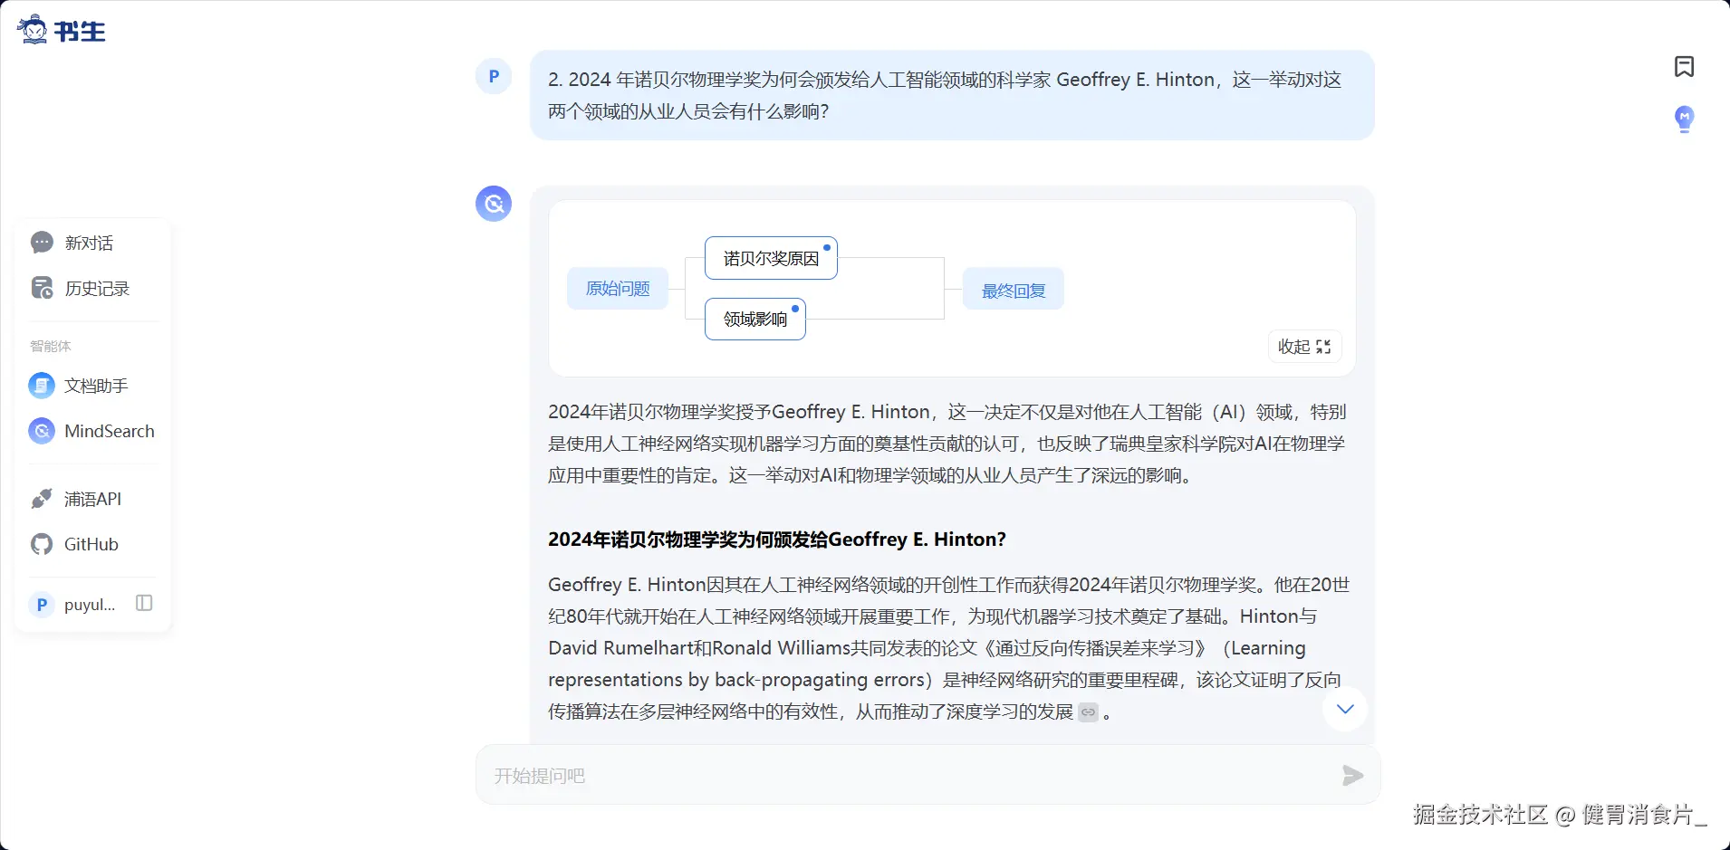Click the heading 2024年诺贝尔物理学奖为何颁发给Geoffrey E. Hinton?
This screenshot has height=850, width=1730.
777,540
